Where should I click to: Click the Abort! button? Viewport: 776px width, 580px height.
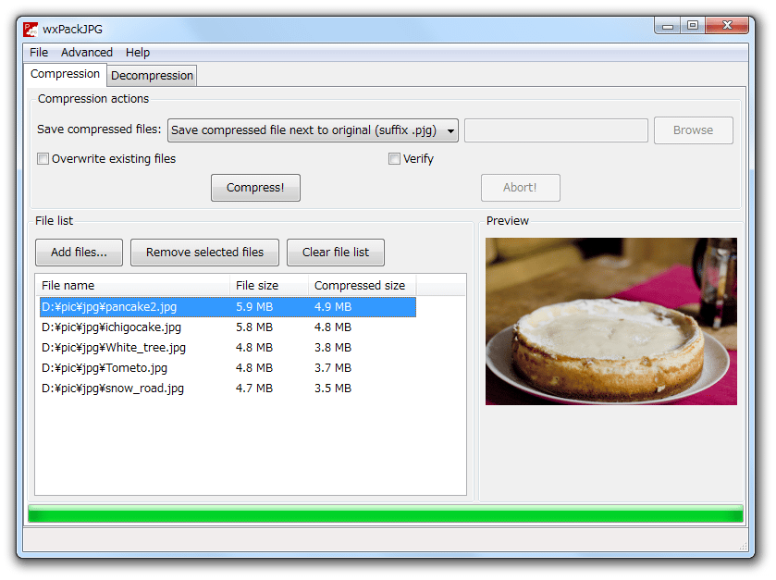(x=520, y=188)
